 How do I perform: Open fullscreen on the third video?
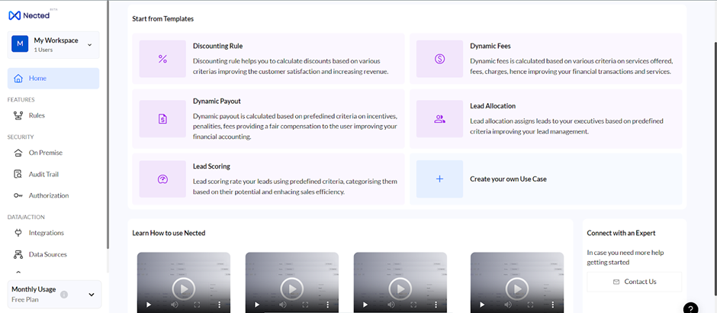(414, 305)
